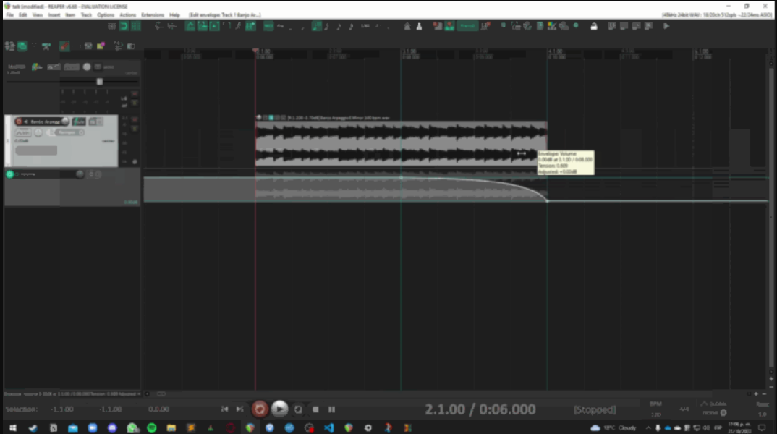Screen dimensions: 777x434
Task: Click the Route button on the Banjo track
Action: tap(95, 122)
